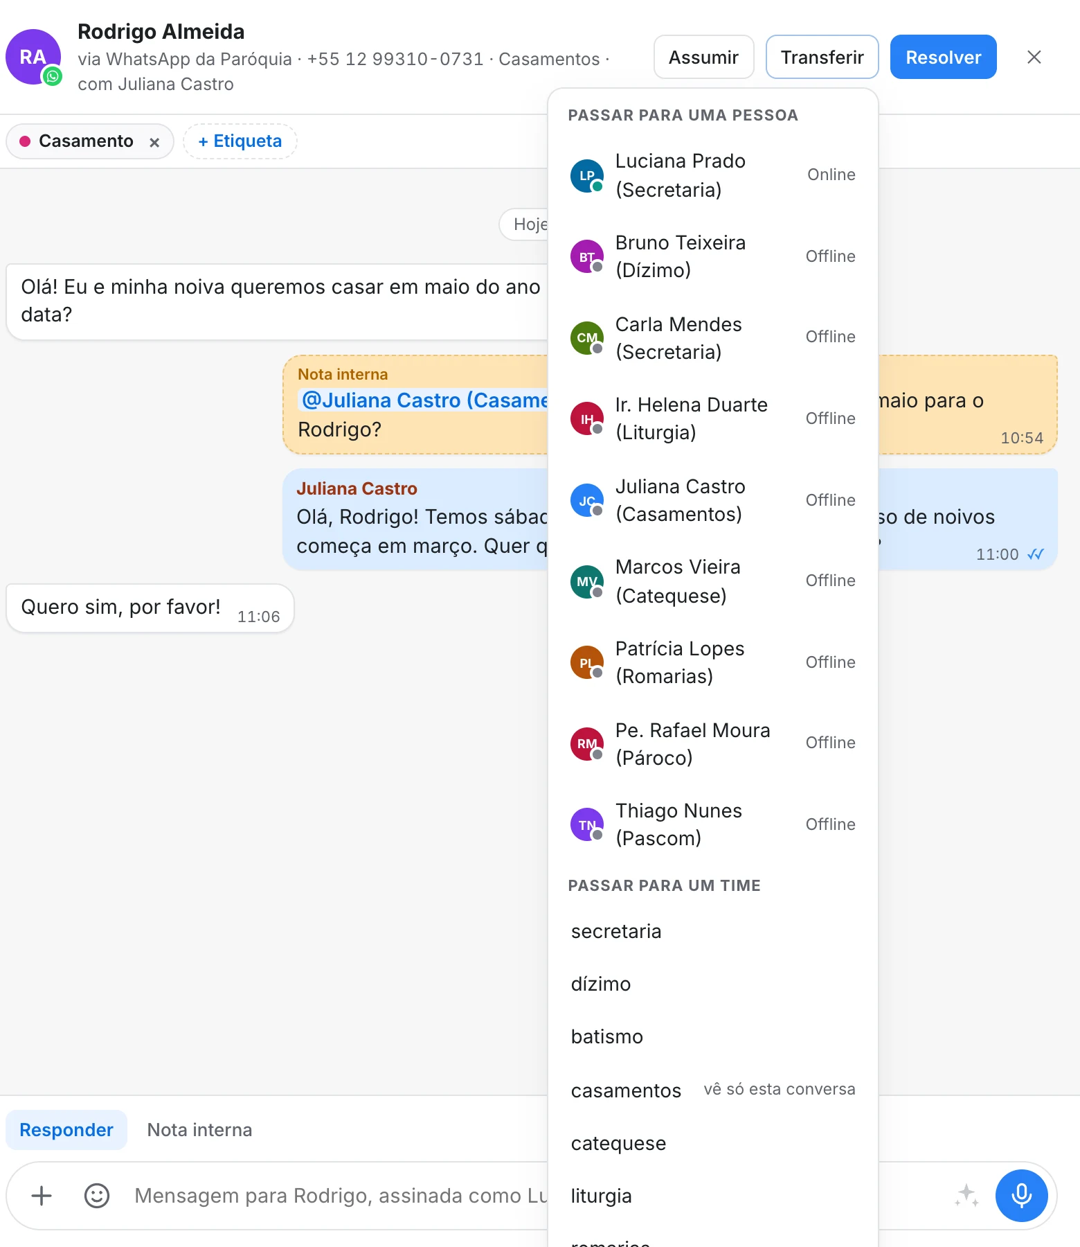Screen dimensions: 1080x1247
Task: Close the conversation panel with X
Action: click(x=1034, y=57)
